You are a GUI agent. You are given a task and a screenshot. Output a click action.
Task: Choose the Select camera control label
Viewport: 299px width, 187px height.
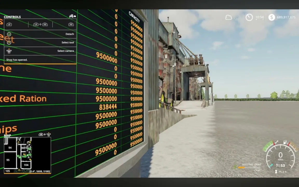click(x=66, y=51)
